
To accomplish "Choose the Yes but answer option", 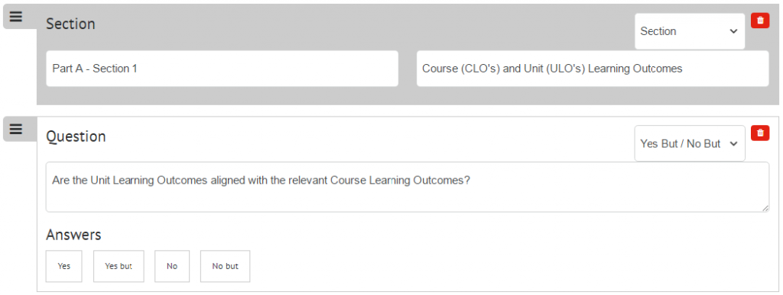I will [x=119, y=266].
